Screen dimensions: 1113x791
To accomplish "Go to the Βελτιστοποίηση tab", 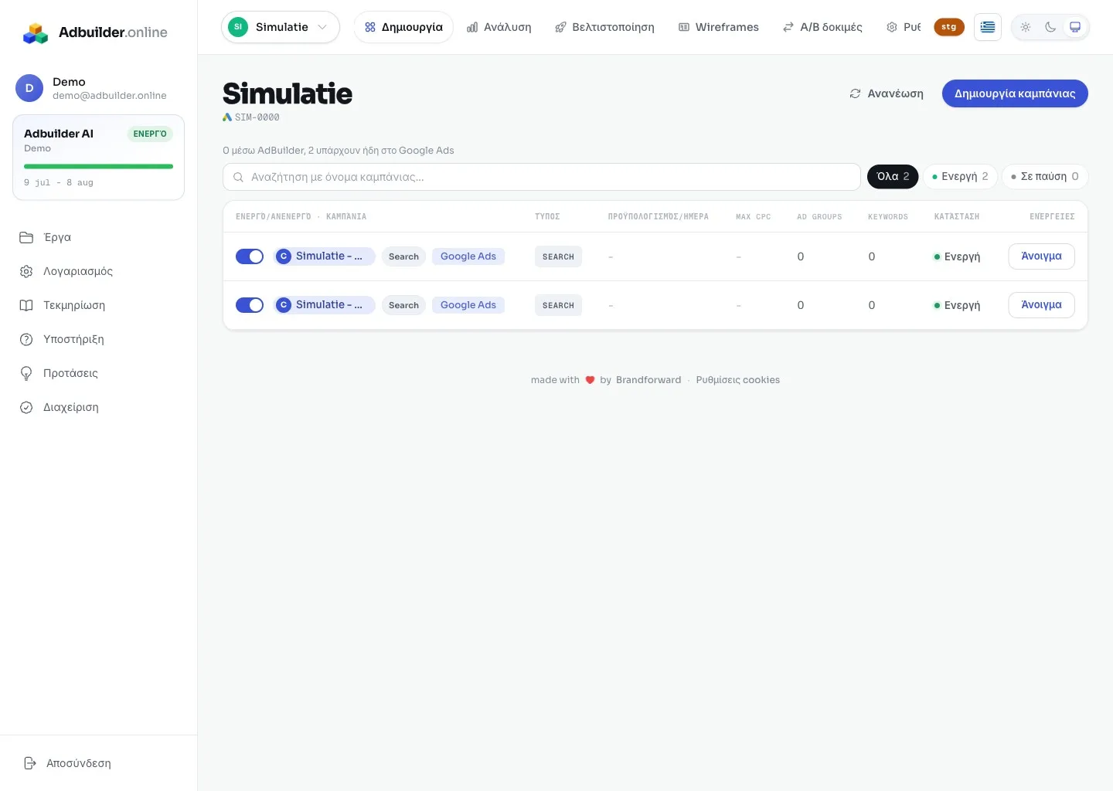I will (604, 27).
